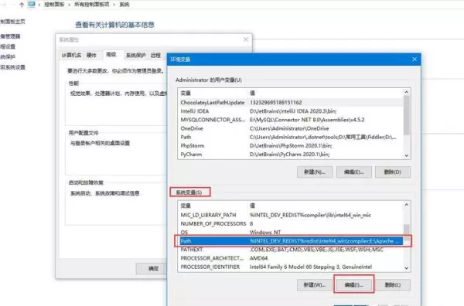This screenshot has width=464, height=306.
Task: Click 删除(L) button for system variables
Action: (393, 284)
